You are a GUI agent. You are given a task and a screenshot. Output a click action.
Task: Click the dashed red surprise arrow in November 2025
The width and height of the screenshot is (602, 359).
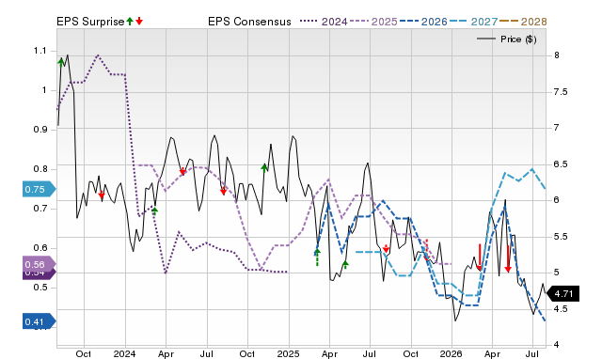pyautogui.click(x=426, y=250)
